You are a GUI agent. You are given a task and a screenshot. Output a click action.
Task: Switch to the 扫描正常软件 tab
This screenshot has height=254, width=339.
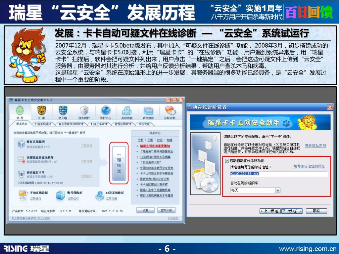click(99, 124)
